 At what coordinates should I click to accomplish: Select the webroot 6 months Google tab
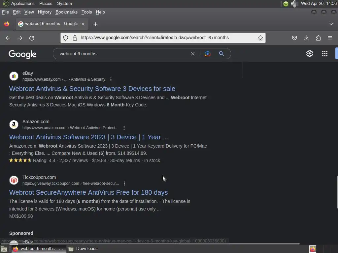(x=51, y=24)
